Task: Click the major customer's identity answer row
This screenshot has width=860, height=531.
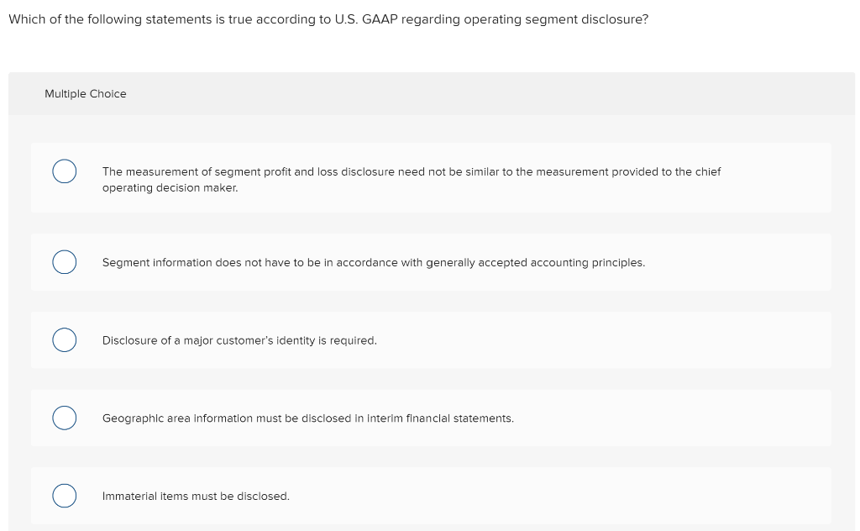Action: (239, 339)
